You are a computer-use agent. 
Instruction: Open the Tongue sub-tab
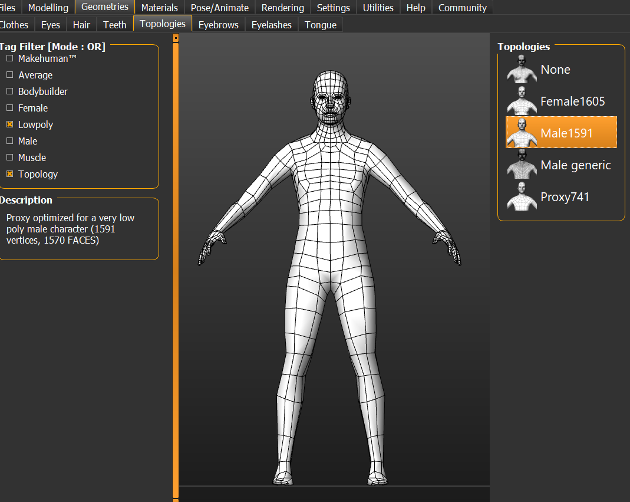(321, 25)
